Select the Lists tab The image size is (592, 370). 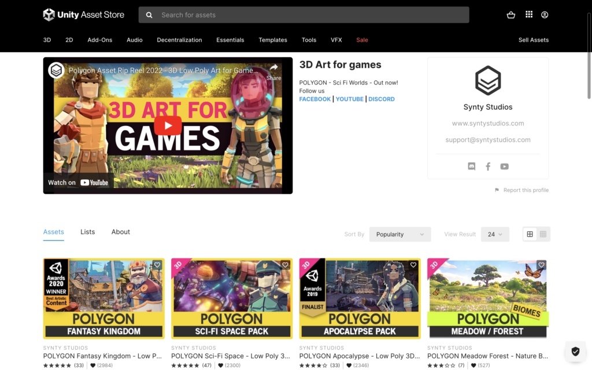[88, 232]
